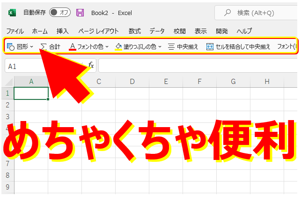Expand the Shapes (図形) dropdown arrow
Screen dimensions: 301x197
31,46
